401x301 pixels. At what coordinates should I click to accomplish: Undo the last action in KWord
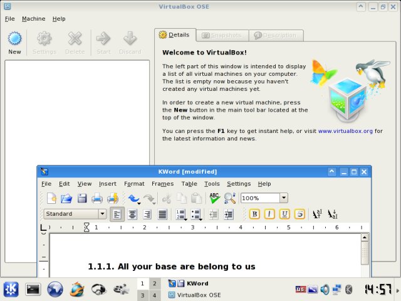(x=133, y=198)
